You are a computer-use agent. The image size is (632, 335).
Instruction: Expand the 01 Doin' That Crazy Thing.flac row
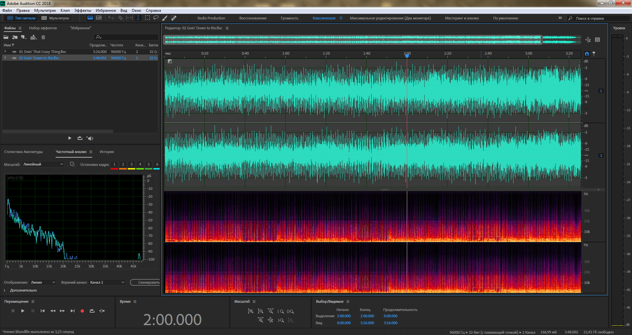pos(5,52)
